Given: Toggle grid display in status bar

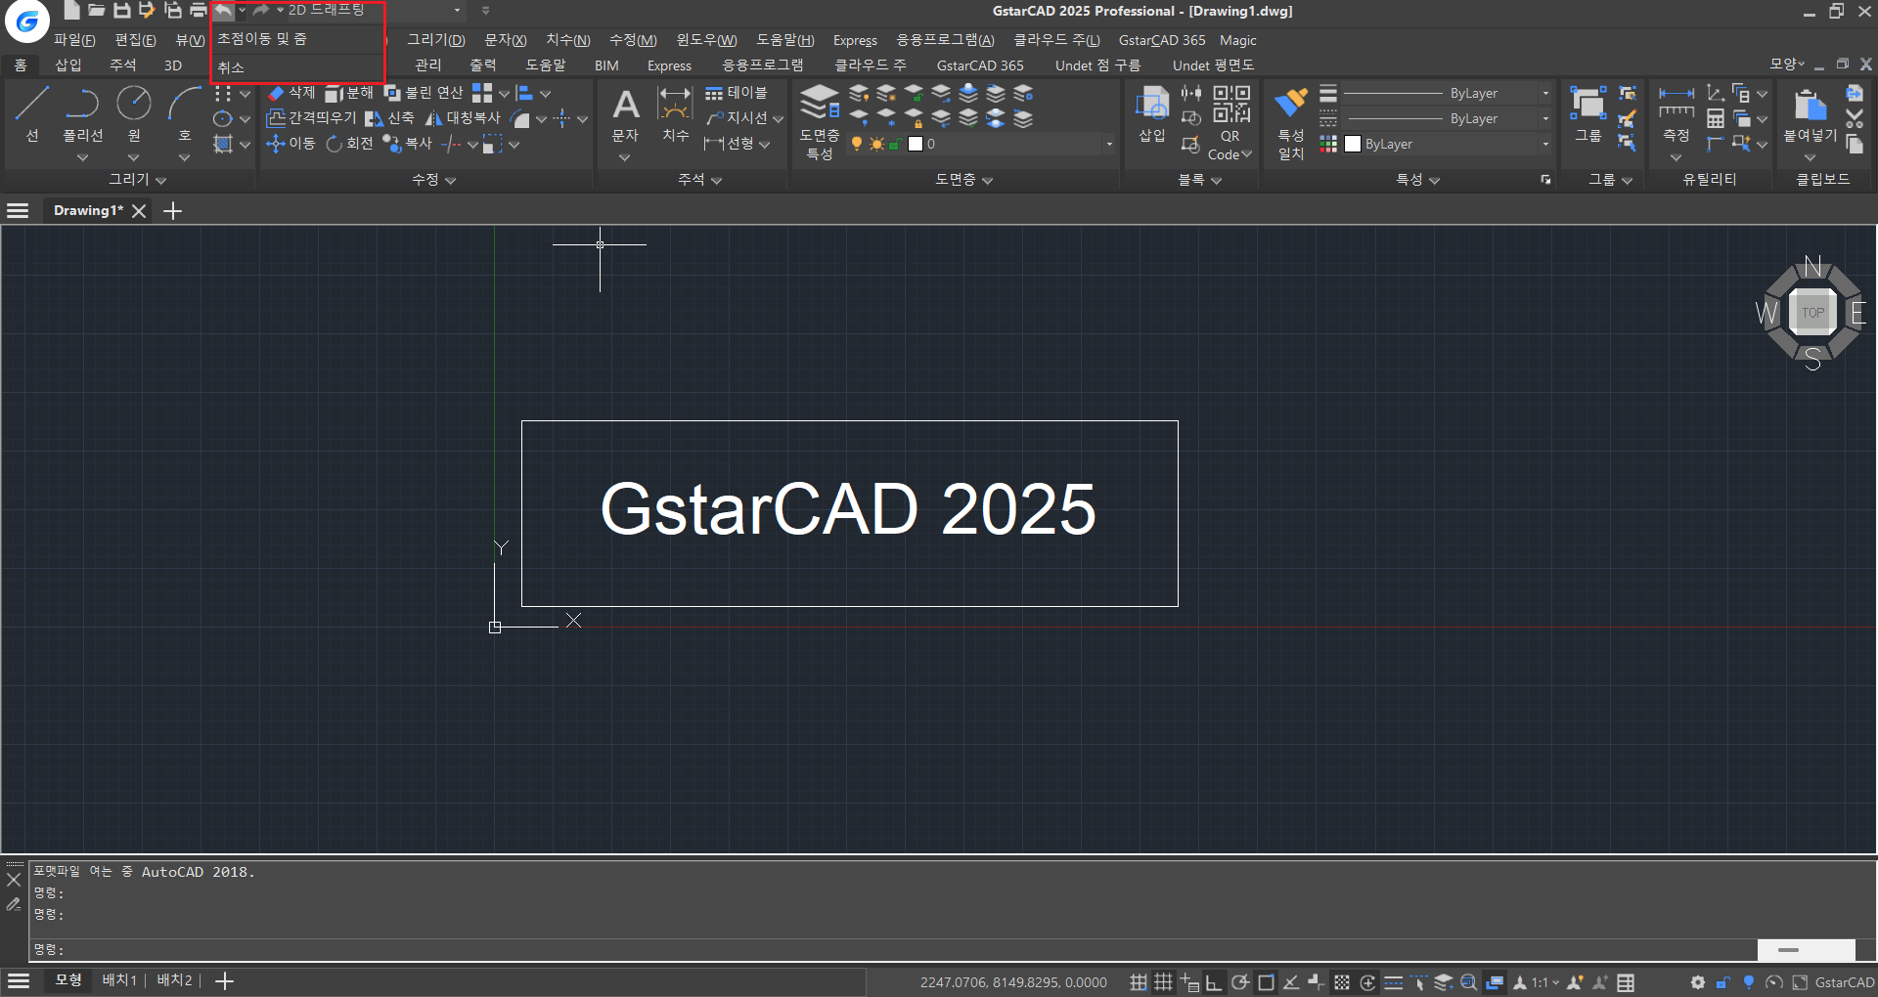Looking at the screenshot, I should click(1163, 982).
